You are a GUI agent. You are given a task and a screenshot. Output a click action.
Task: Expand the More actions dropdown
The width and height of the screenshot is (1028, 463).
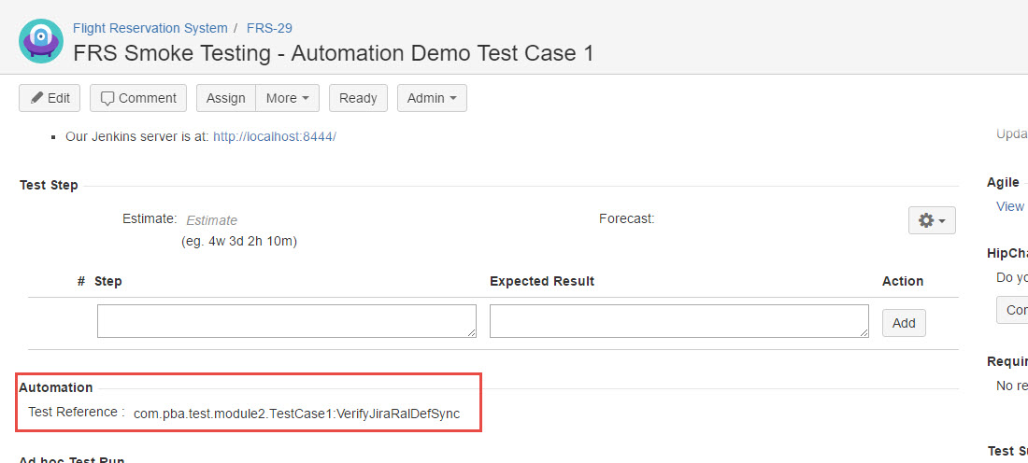287,98
